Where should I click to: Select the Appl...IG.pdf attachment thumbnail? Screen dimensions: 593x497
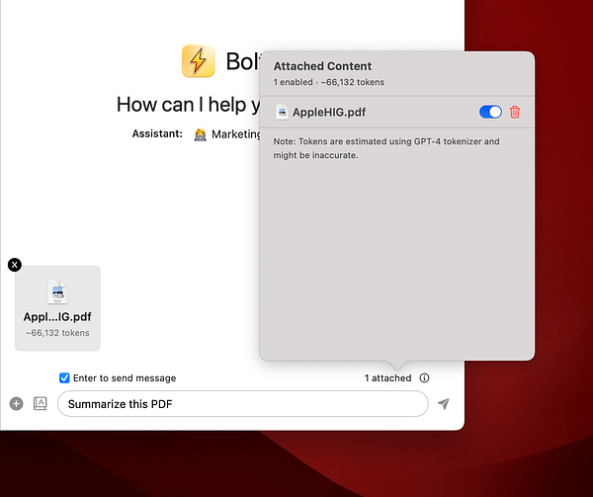coord(57,308)
